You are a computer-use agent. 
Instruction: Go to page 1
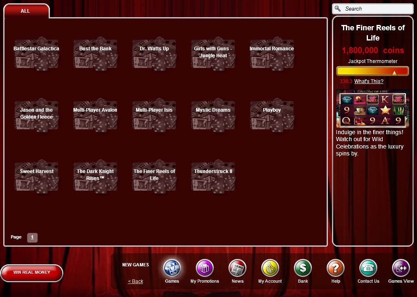coord(32,237)
